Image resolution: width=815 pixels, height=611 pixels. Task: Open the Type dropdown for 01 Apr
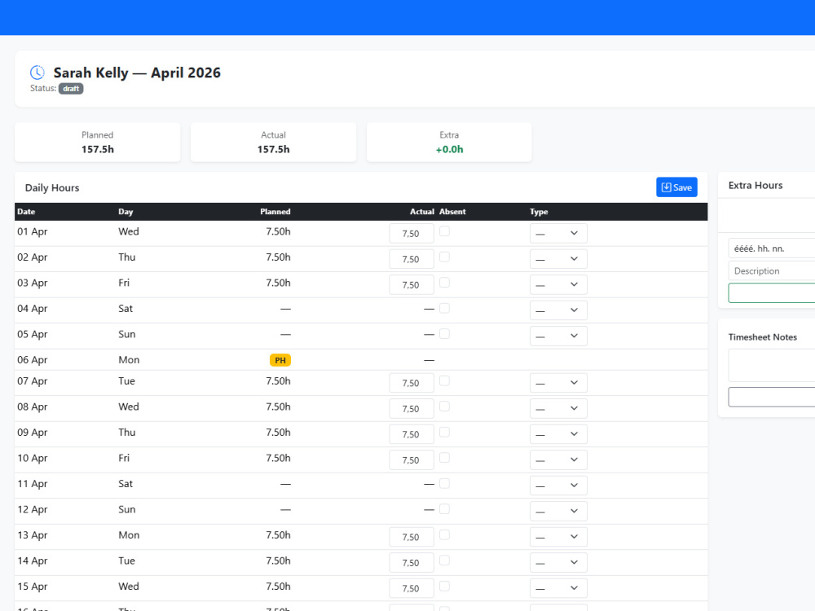[558, 233]
